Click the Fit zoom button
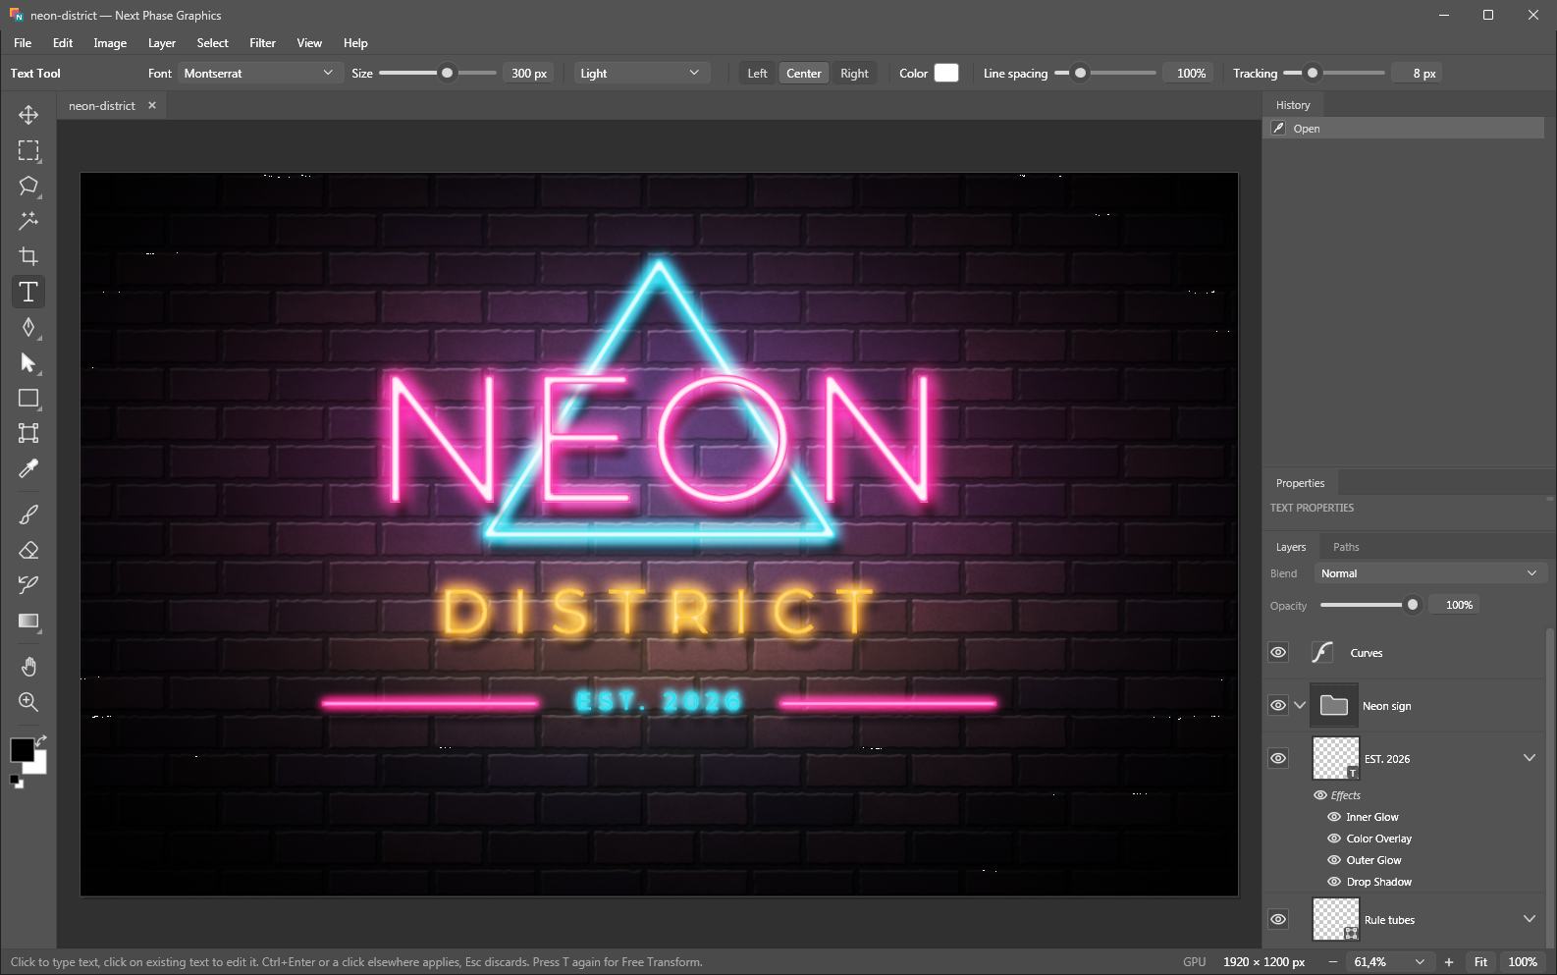This screenshot has width=1557, height=975. coord(1480,962)
